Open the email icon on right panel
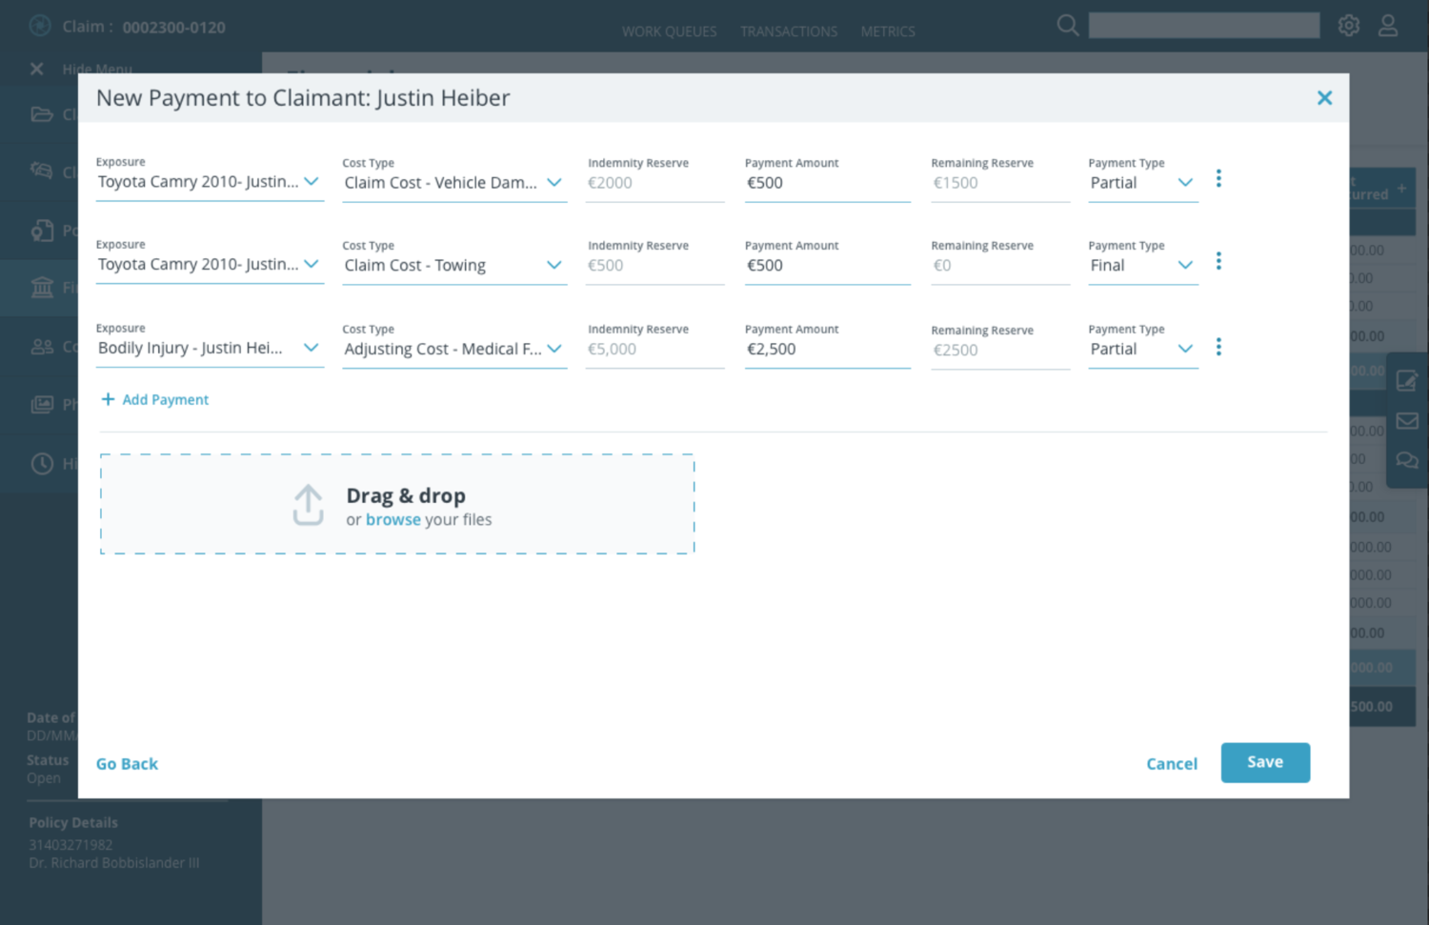This screenshot has width=1429, height=925. [1407, 420]
